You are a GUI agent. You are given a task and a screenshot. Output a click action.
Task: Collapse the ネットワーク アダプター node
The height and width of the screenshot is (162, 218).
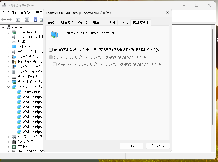(x=9, y=87)
